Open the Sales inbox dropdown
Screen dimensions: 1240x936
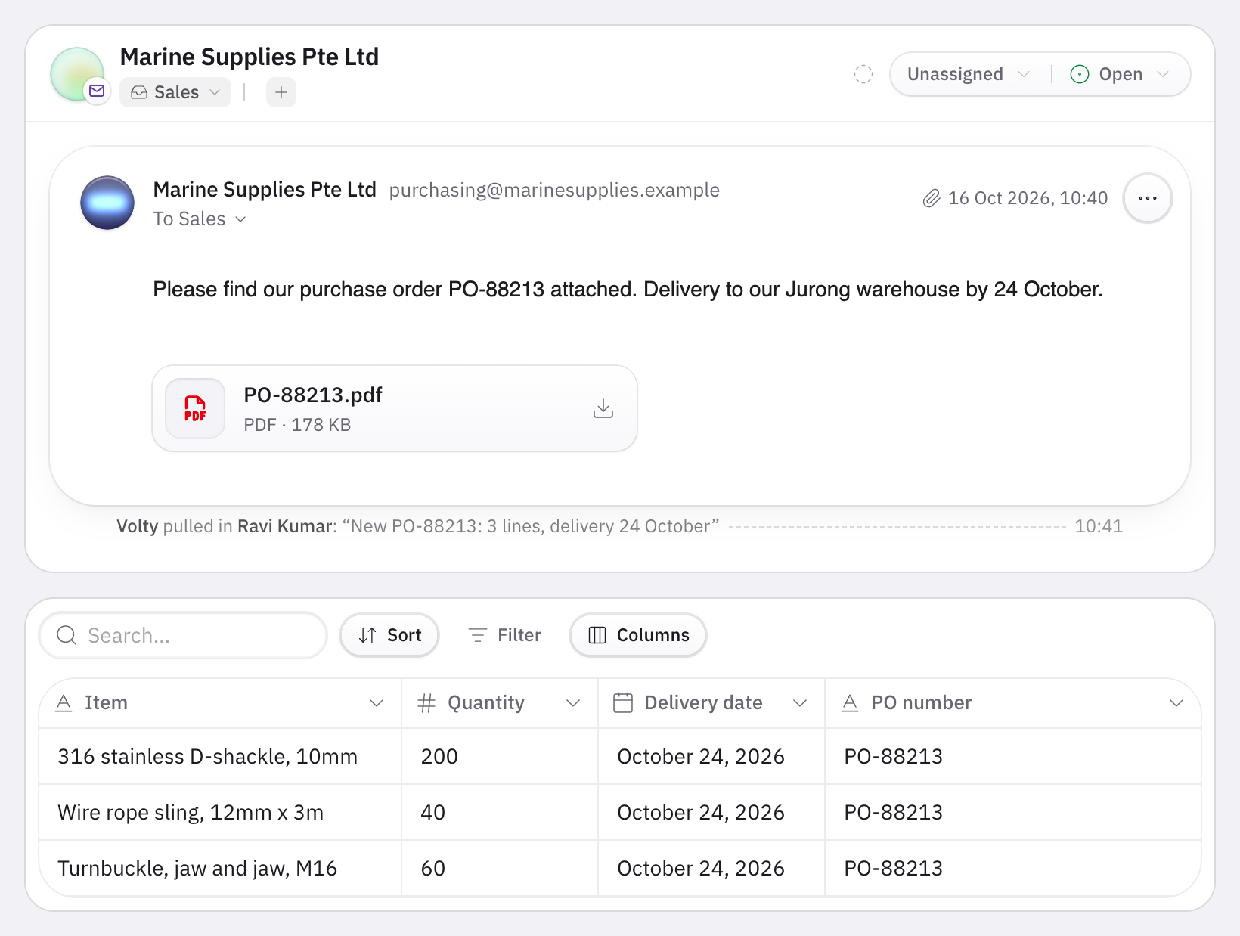pyautogui.click(x=175, y=92)
